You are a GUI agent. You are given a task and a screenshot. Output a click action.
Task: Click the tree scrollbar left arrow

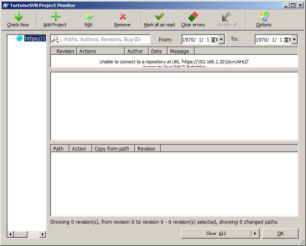click(x=11, y=234)
